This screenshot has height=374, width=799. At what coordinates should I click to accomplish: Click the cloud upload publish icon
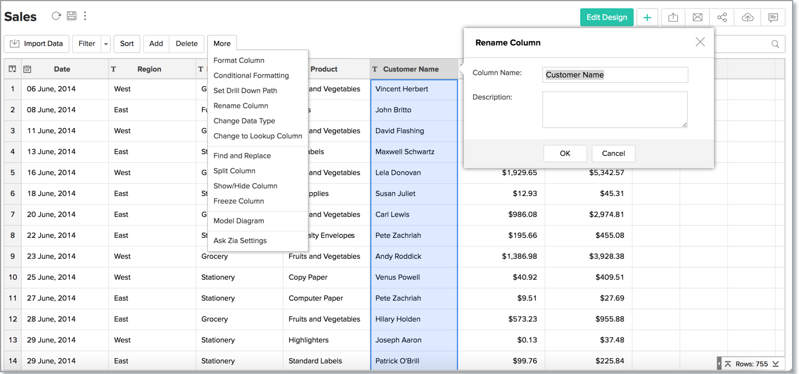(747, 17)
